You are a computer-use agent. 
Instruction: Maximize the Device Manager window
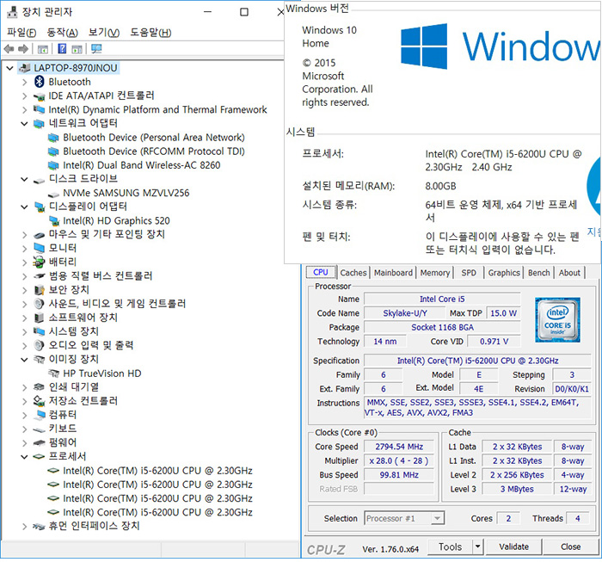point(244,12)
